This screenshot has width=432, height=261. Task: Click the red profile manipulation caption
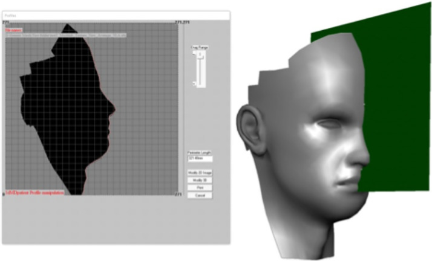tap(34, 193)
